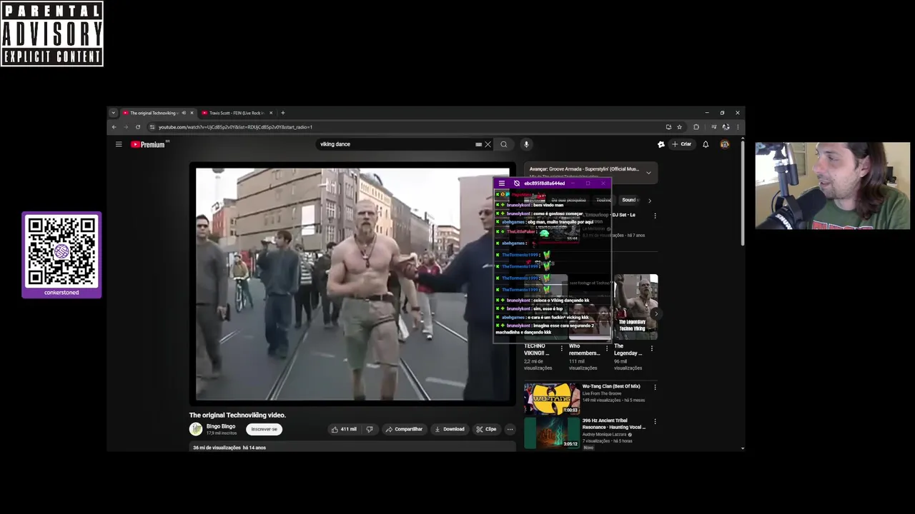Go back in the browser
Screen dimensions: 915x514
pyautogui.click(x=114, y=127)
